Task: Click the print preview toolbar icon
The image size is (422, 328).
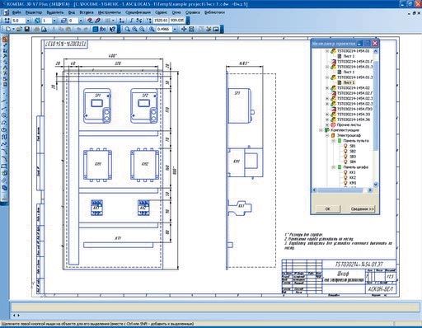Action: [x=44, y=29]
